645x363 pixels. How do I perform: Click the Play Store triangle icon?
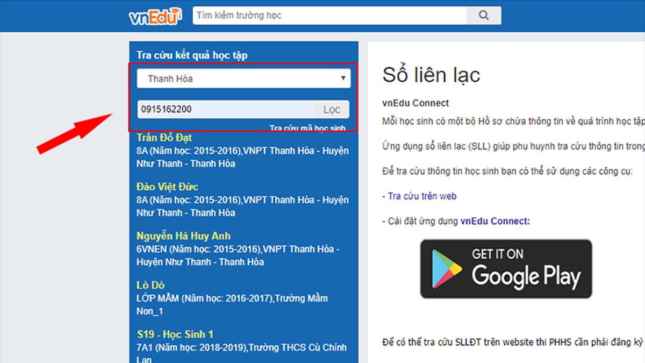[448, 268]
